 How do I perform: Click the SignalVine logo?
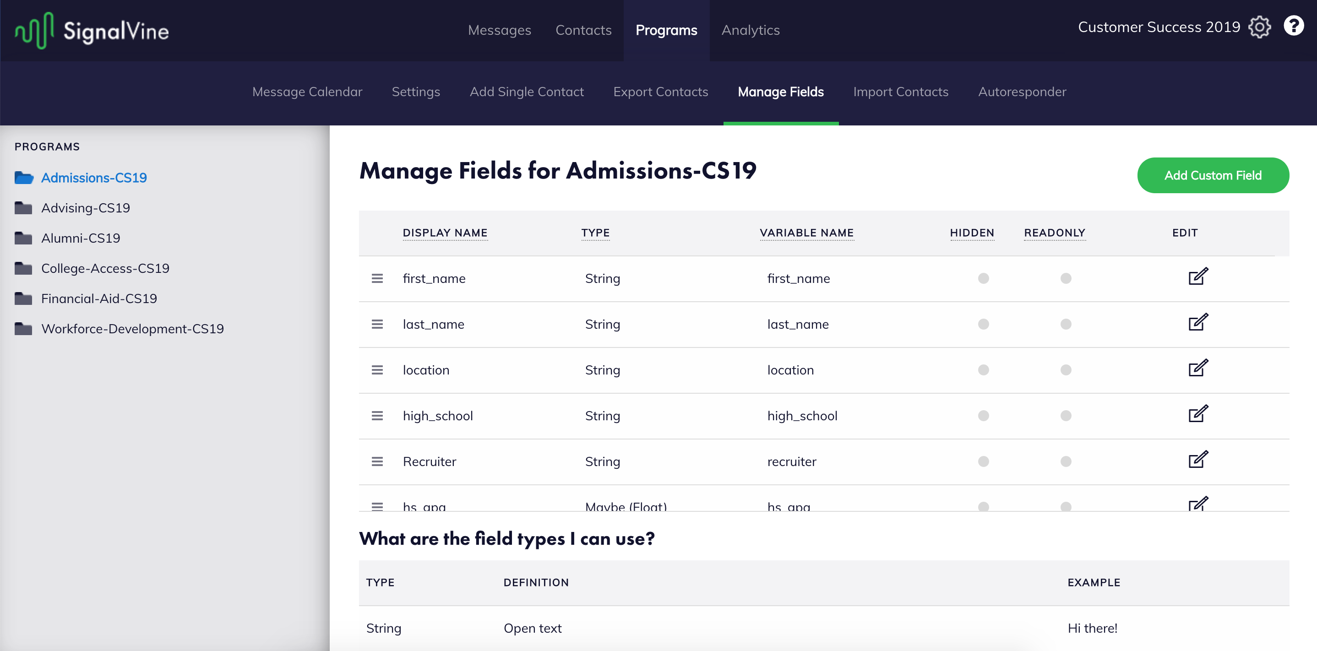92,31
